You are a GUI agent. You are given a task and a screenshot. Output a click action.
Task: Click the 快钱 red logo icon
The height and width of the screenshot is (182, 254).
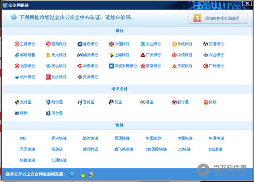point(206,102)
